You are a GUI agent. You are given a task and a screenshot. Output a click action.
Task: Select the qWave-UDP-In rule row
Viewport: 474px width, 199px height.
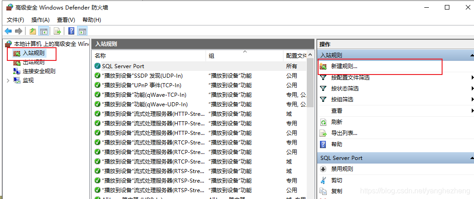[x=199, y=104]
